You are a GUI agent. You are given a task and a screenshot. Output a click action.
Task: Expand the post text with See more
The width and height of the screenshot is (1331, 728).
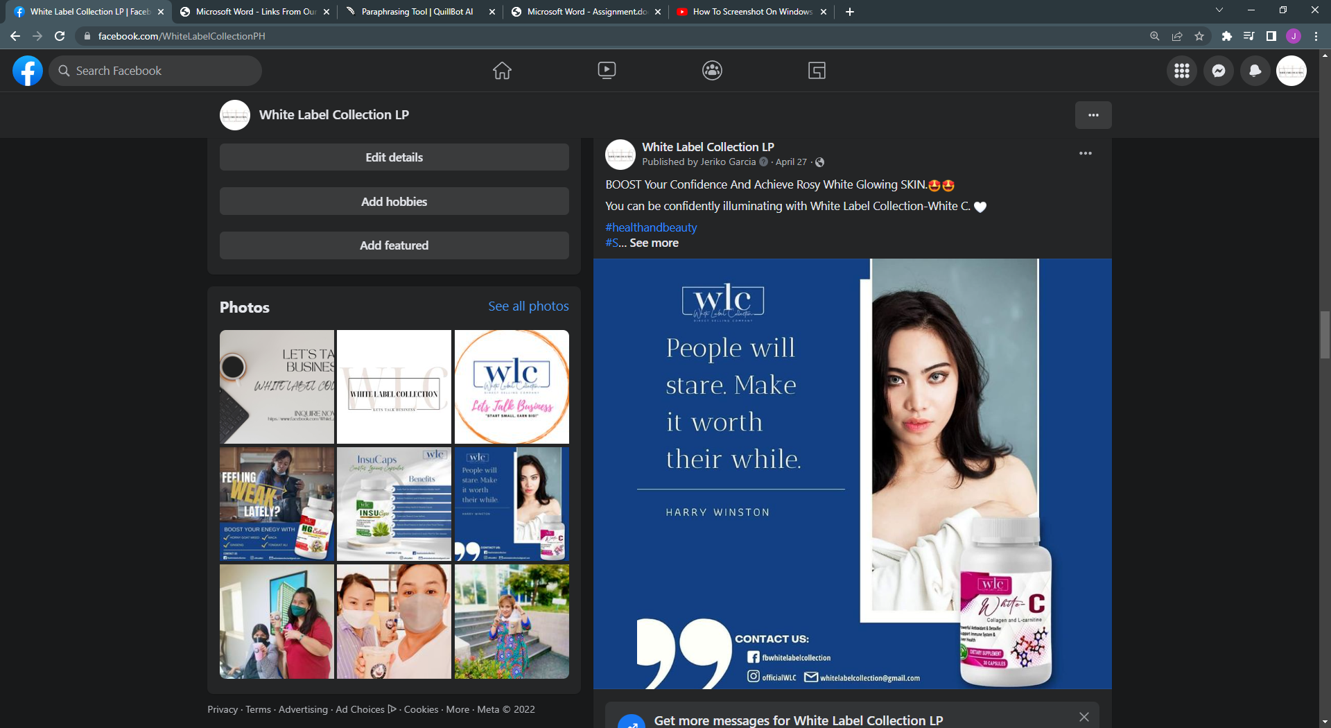click(654, 243)
